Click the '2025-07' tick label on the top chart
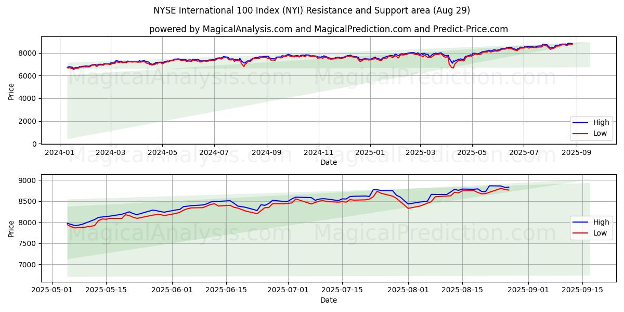The width and height of the screenshot is (624, 312). [524, 153]
